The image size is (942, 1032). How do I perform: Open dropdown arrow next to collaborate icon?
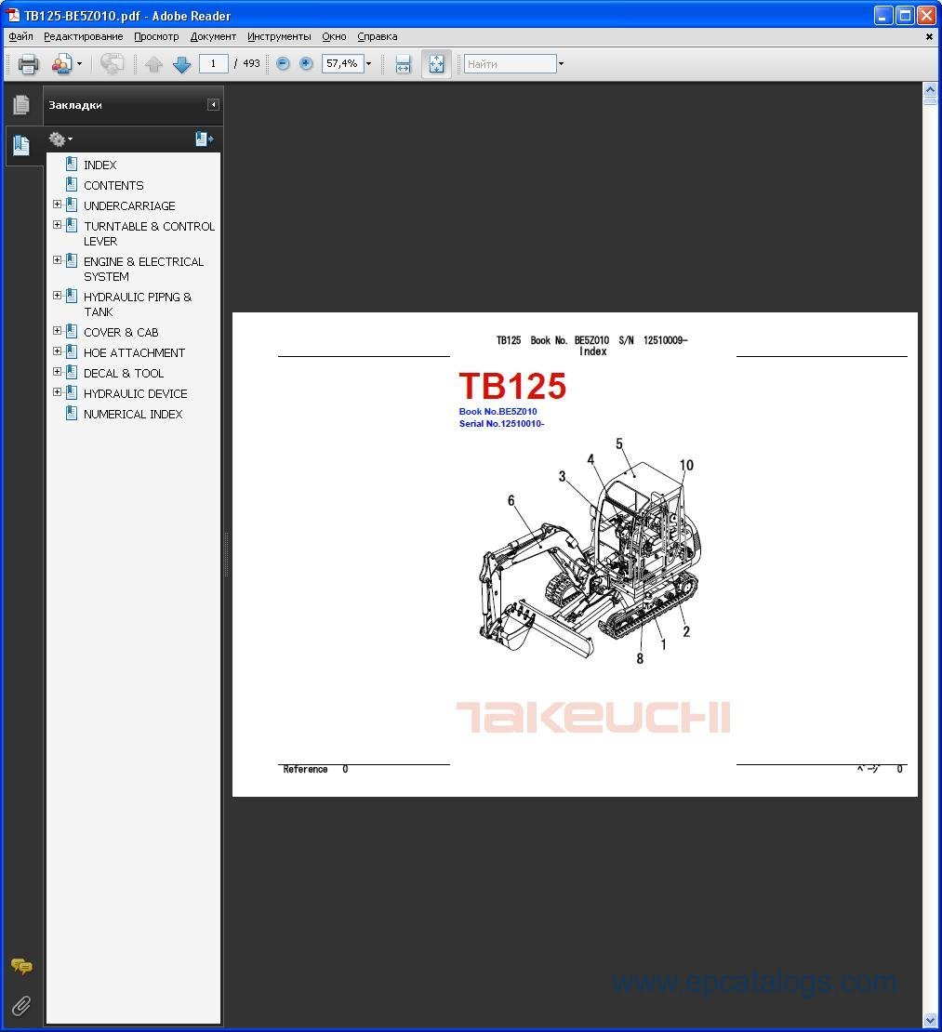pyautogui.click(x=80, y=64)
